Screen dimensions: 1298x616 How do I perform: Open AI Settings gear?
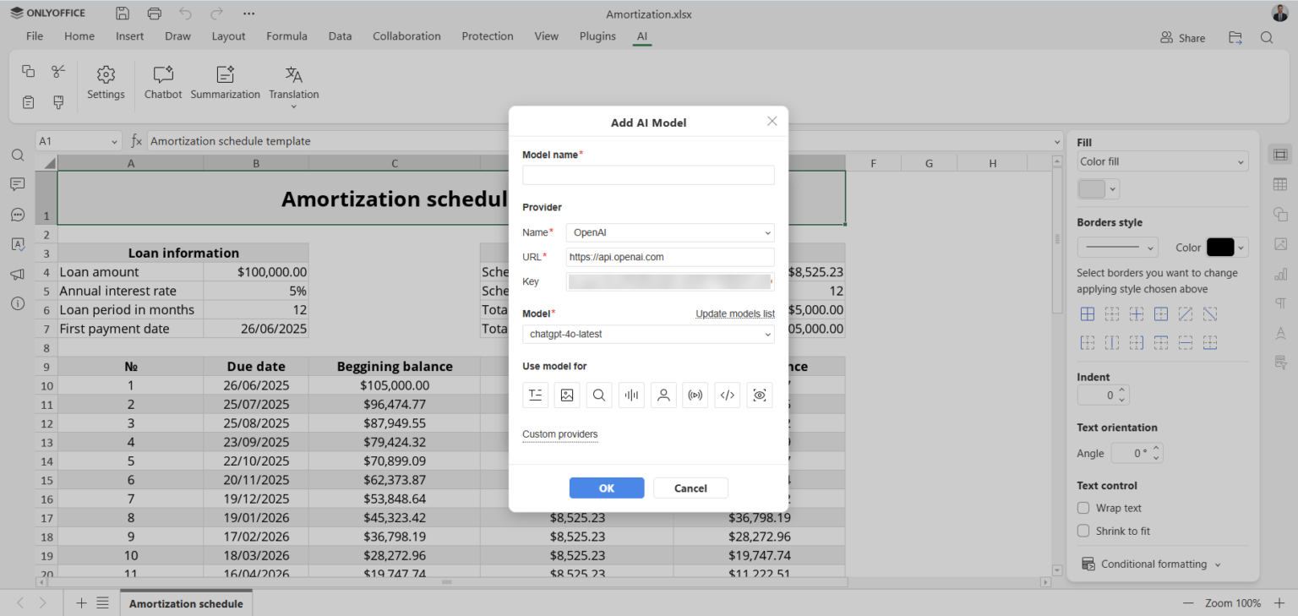coord(106,83)
